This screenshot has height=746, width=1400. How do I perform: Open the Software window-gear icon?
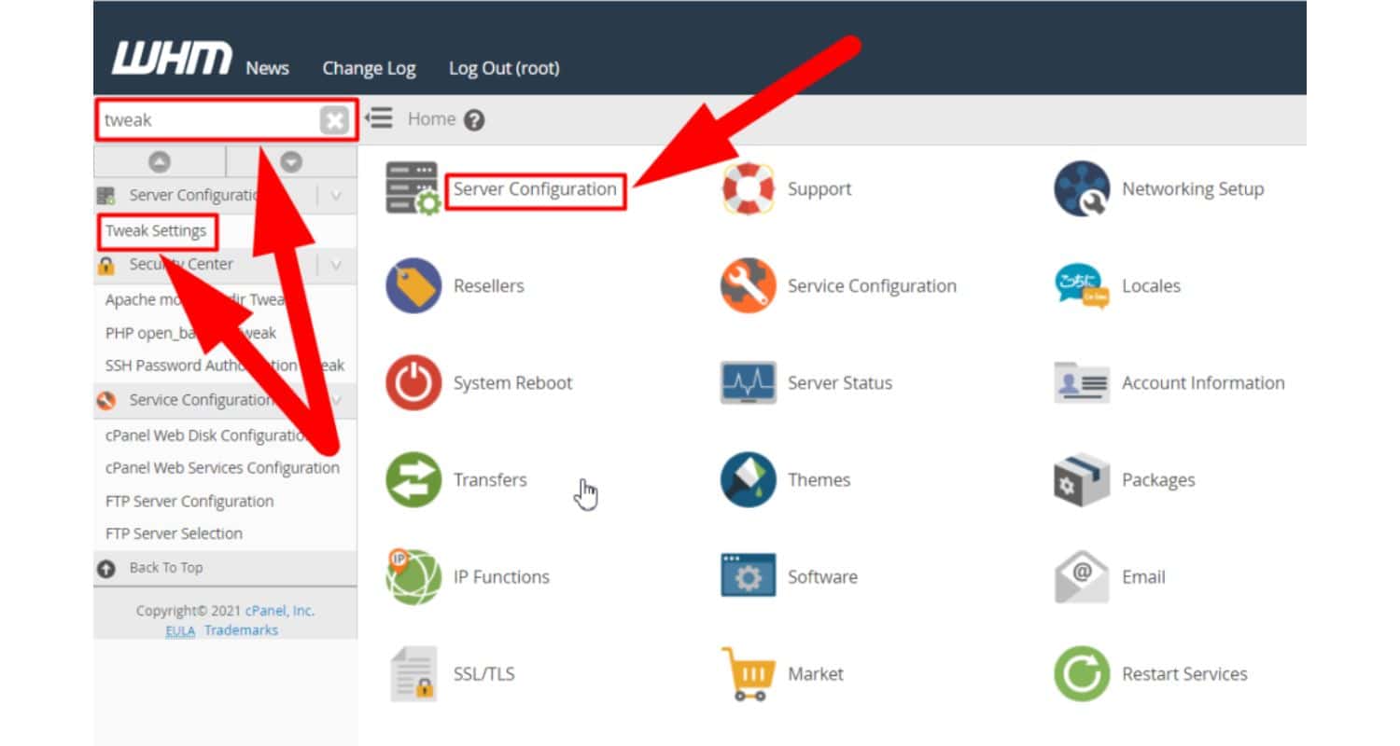[748, 575]
